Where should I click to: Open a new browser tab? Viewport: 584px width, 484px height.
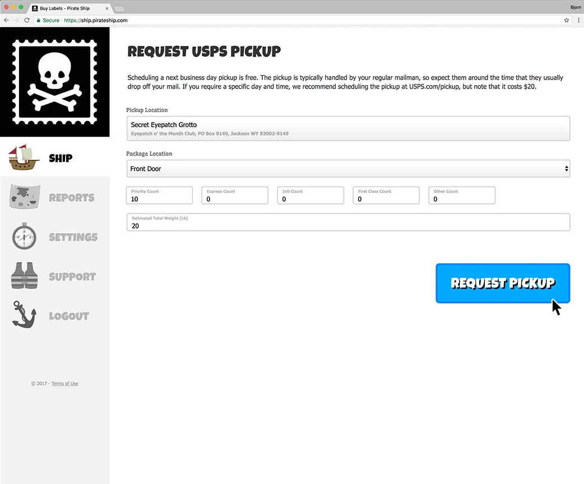[x=119, y=8]
